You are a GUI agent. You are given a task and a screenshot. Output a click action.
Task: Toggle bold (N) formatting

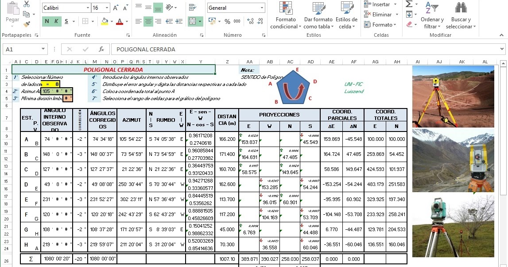click(x=47, y=21)
